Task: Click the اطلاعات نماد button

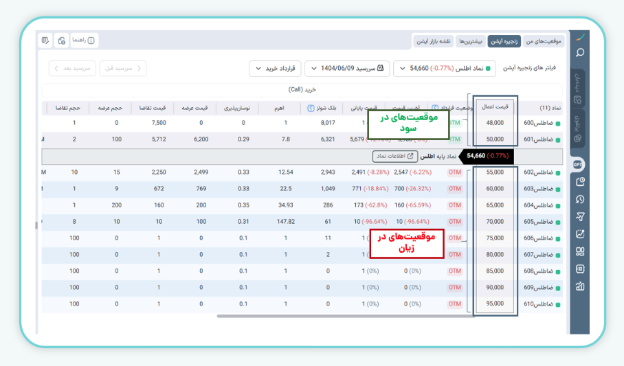Action: (x=395, y=156)
